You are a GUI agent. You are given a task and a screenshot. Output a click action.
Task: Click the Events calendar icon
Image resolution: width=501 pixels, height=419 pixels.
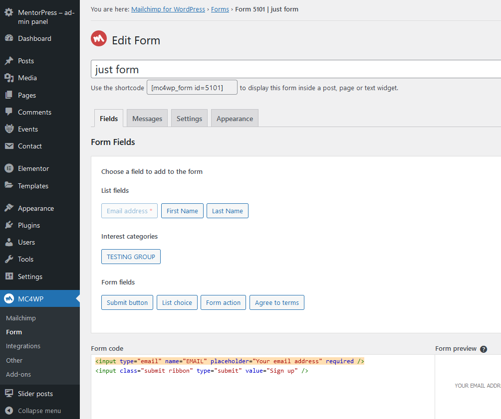[9, 129]
